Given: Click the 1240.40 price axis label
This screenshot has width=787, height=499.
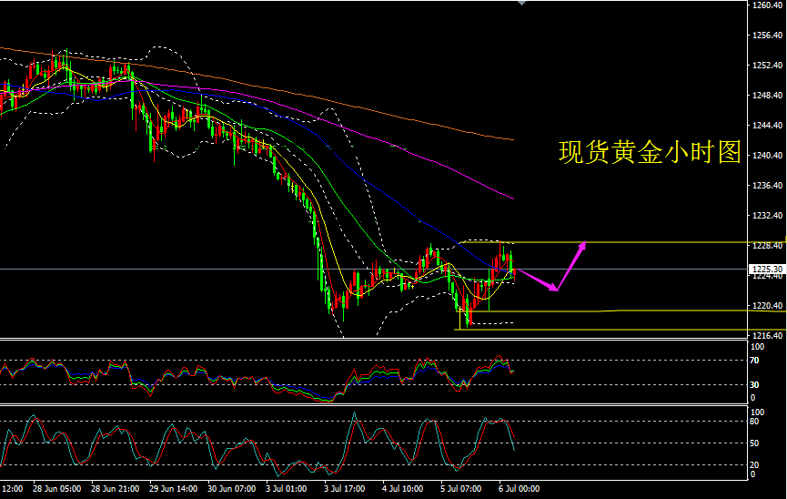Looking at the screenshot, I should click(x=767, y=156).
